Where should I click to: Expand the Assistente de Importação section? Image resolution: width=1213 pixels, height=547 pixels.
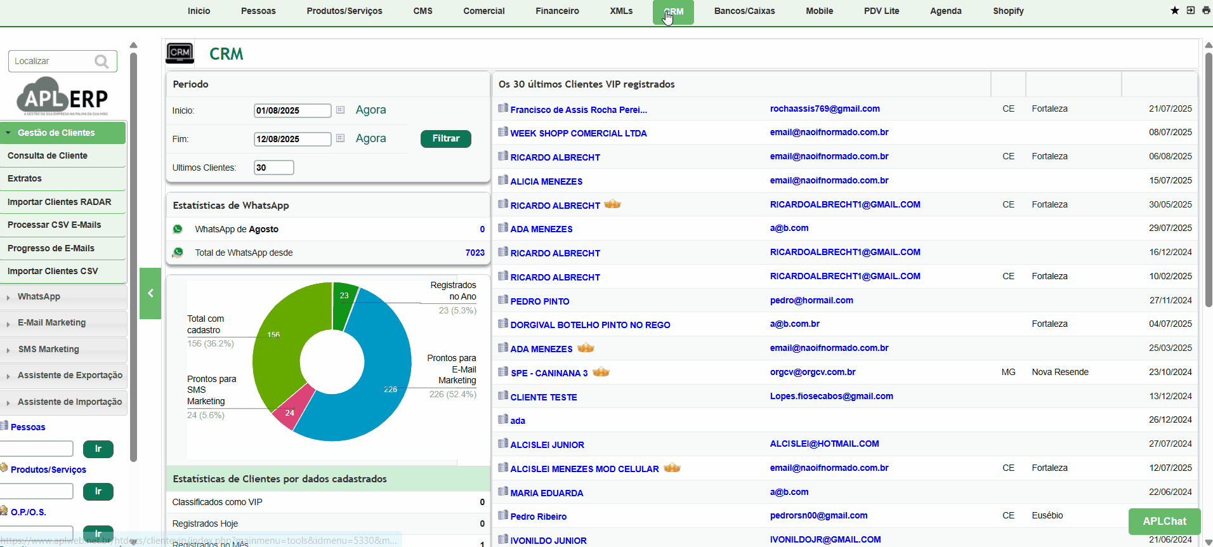[63, 402]
